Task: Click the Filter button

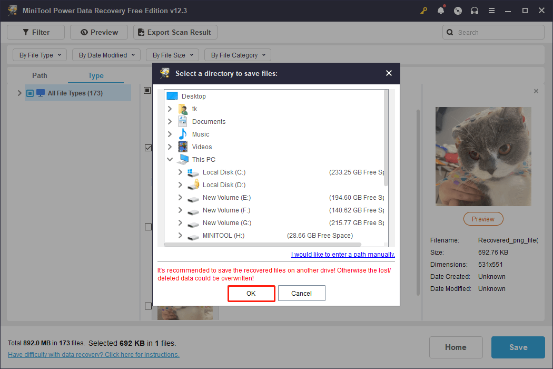Action: click(36, 32)
